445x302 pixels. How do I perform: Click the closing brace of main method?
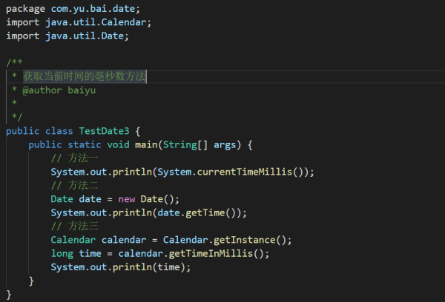[x=31, y=281]
